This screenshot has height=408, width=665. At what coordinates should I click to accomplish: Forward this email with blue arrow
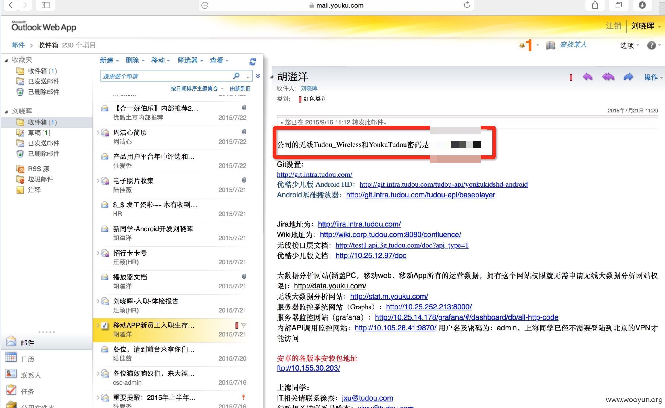(x=628, y=77)
